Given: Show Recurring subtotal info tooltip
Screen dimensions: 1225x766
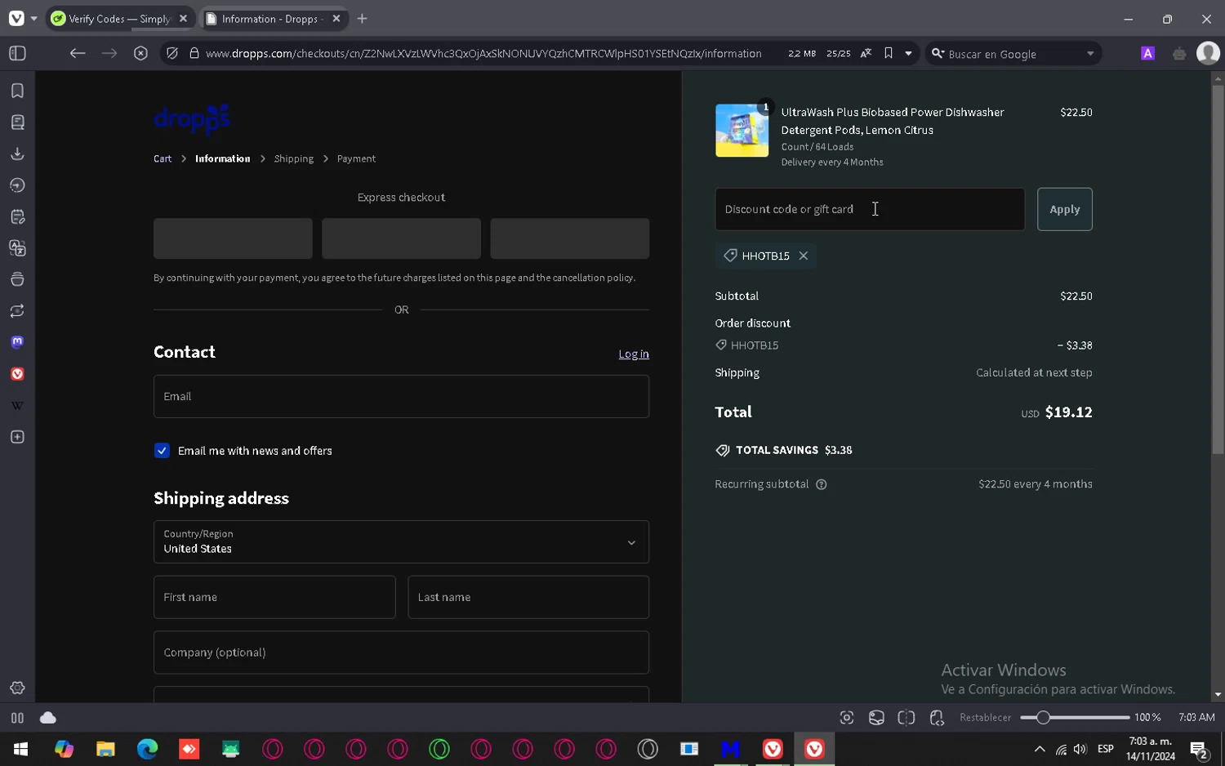Looking at the screenshot, I should point(822,484).
